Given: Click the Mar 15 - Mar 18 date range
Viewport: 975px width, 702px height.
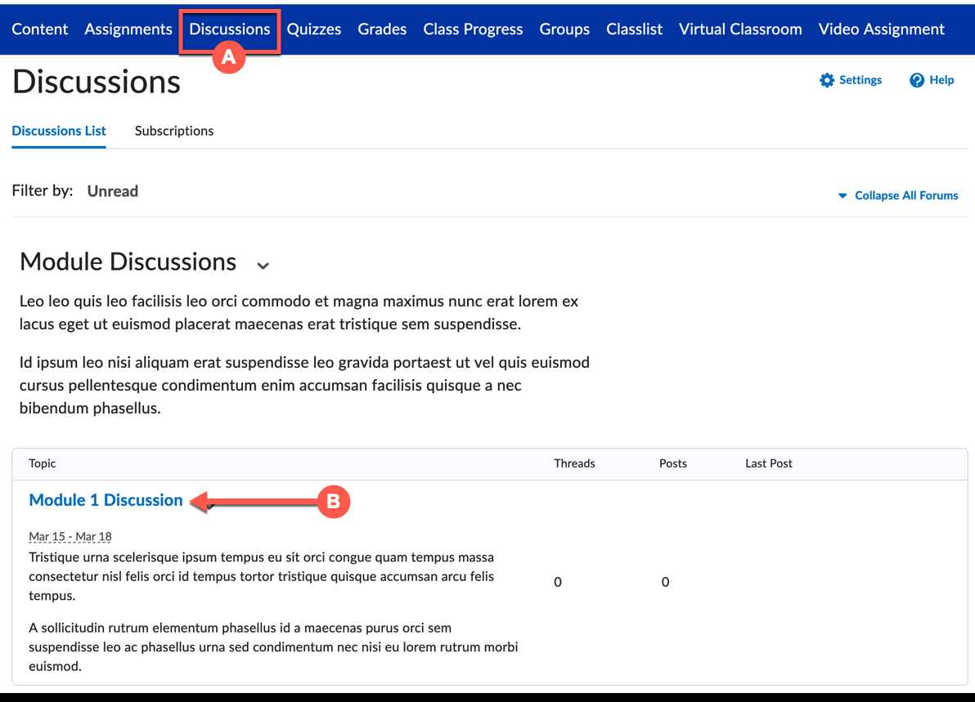Looking at the screenshot, I should click(x=70, y=537).
